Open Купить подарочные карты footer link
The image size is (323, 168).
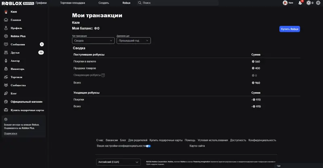click(x=166, y=140)
